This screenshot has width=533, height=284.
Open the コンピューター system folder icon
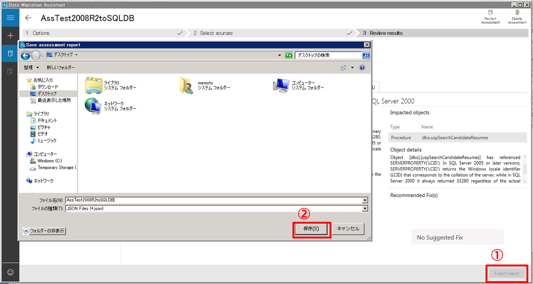[281, 85]
